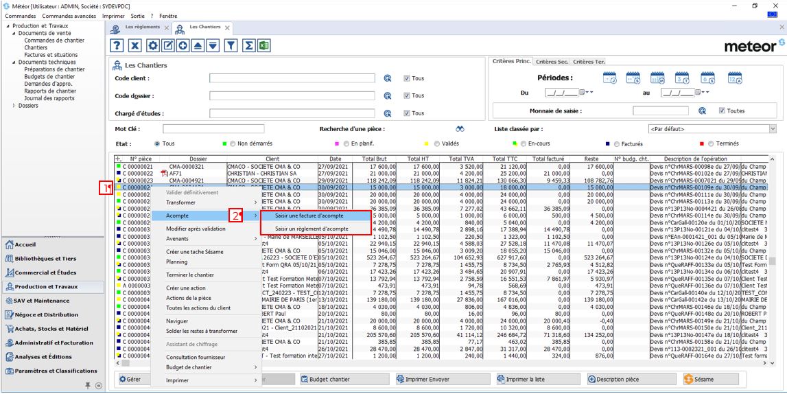Choose Saisir une facture d'acompte
This screenshot has width=787, height=394.
point(316,216)
